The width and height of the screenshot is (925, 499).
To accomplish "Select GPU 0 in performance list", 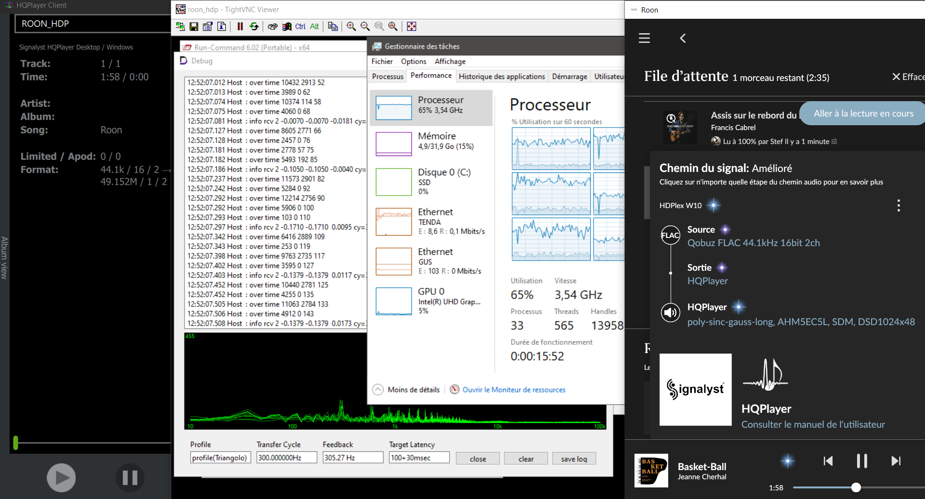I will coord(431,301).
